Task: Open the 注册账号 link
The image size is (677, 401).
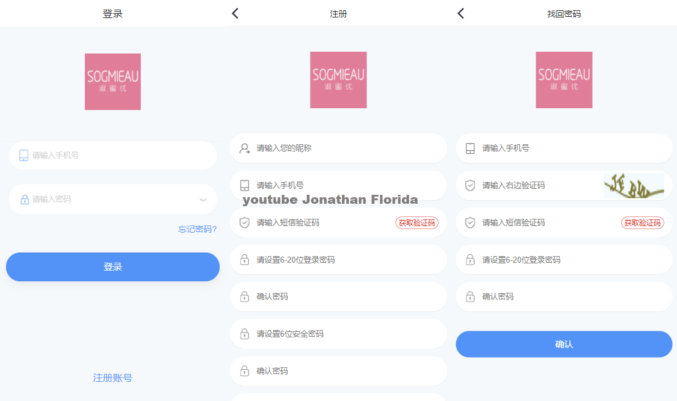Action: click(113, 378)
